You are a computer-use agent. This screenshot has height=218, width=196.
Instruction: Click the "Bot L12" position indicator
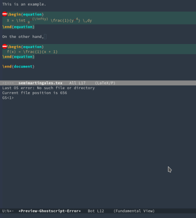[96, 211]
